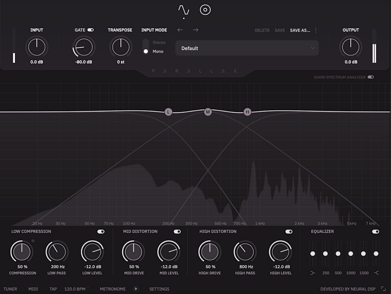
Task: Go to the next preset arrow
Action: pos(195,30)
